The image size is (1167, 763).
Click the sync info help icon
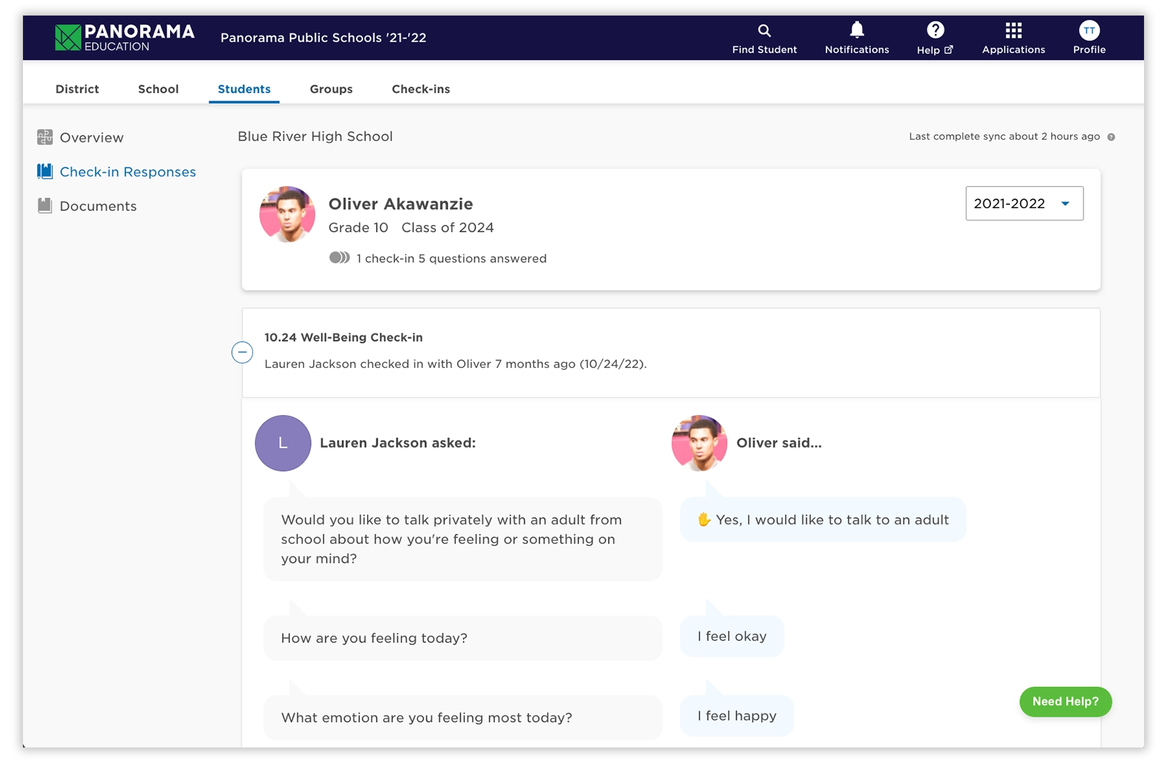click(x=1111, y=137)
